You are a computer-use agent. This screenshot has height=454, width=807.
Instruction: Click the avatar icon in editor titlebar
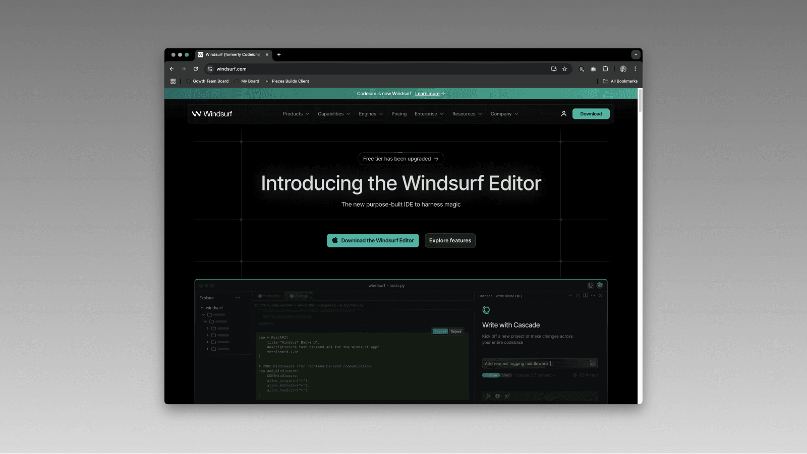tap(600, 285)
